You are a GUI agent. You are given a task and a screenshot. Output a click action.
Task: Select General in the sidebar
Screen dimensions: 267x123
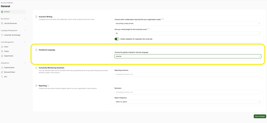click(x=7, y=11)
